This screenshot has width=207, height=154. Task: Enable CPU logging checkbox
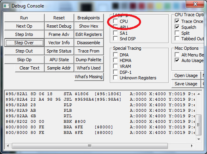[115, 21]
